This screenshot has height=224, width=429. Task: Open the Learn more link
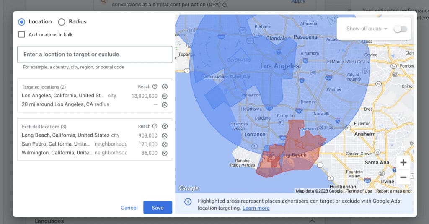coord(256,208)
